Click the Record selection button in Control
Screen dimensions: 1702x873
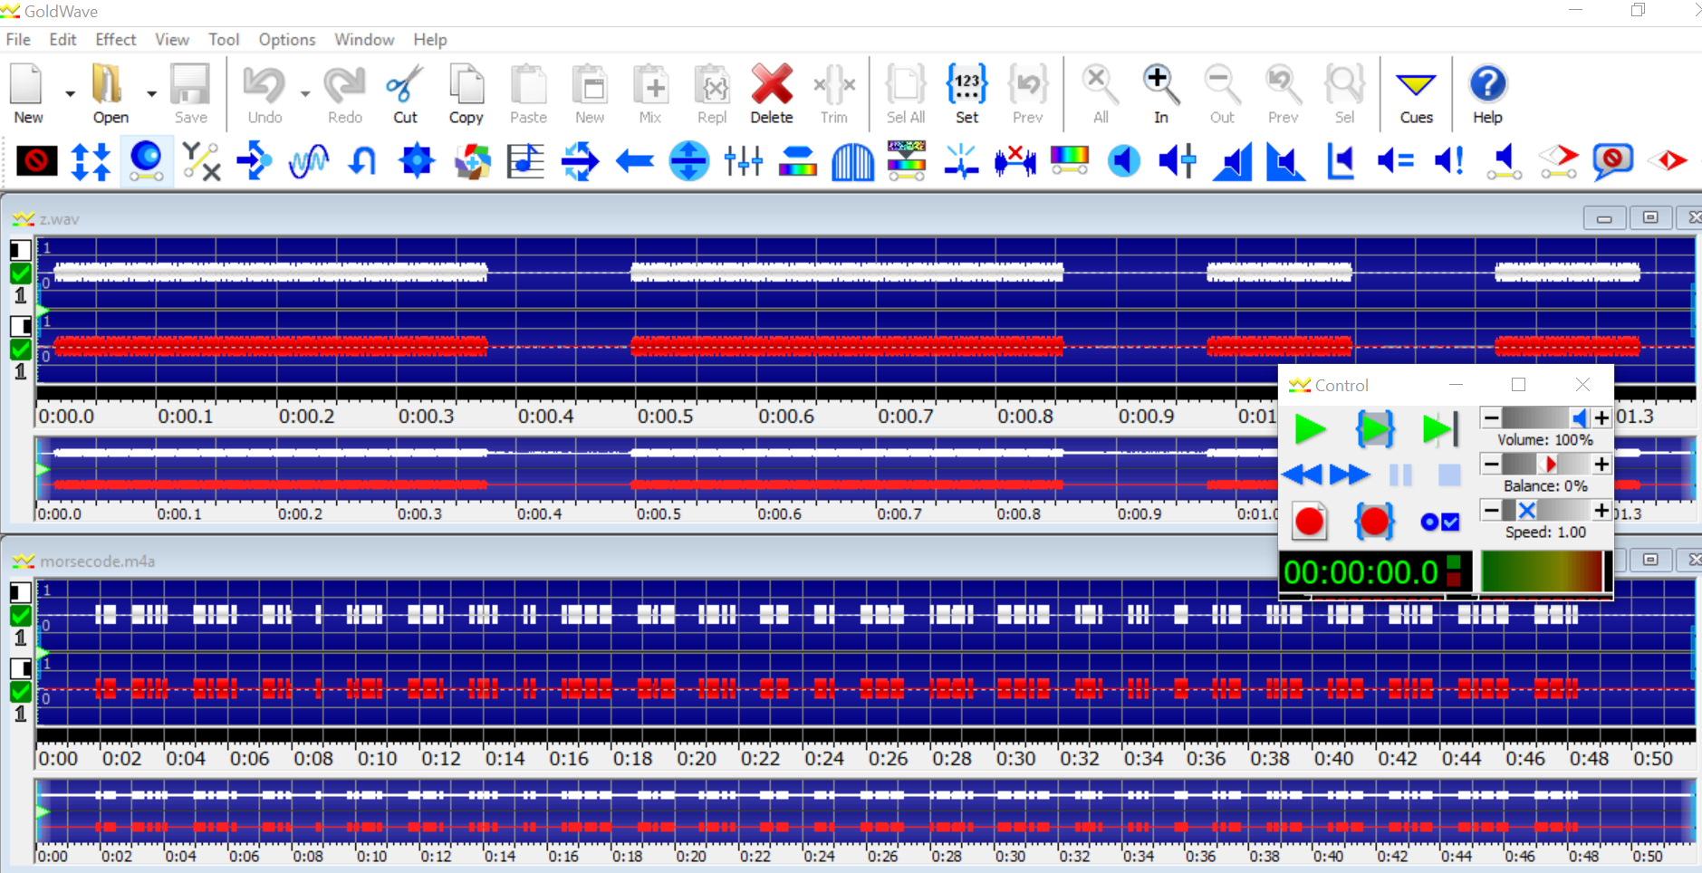point(1374,522)
